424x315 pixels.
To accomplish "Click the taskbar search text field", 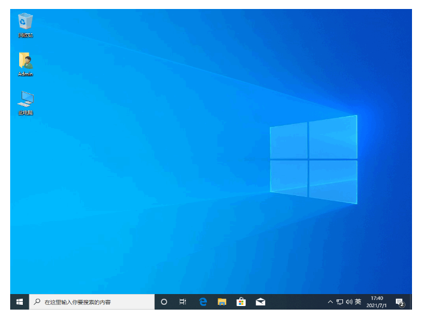I will point(96,302).
